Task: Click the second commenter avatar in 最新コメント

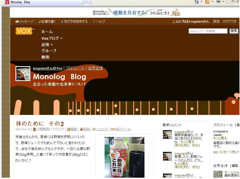Action: coord(167,156)
